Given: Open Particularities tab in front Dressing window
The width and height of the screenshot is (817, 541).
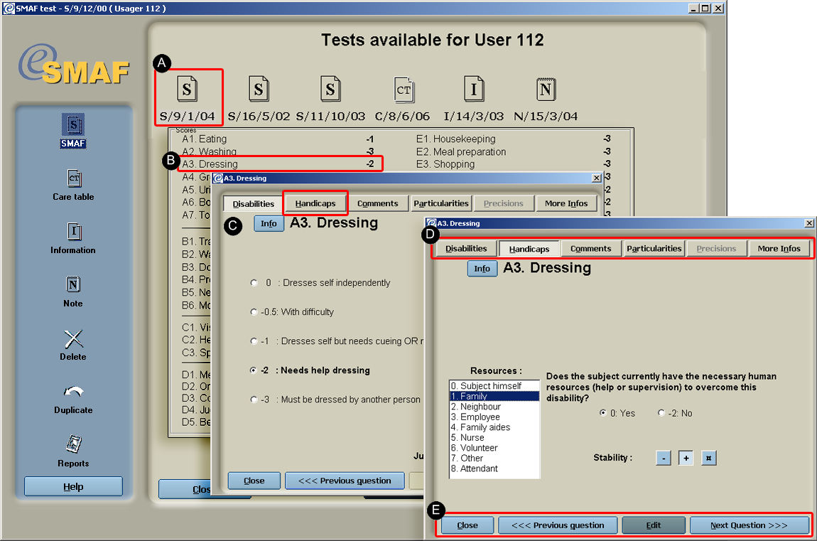Looking at the screenshot, I should tap(654, 249).
